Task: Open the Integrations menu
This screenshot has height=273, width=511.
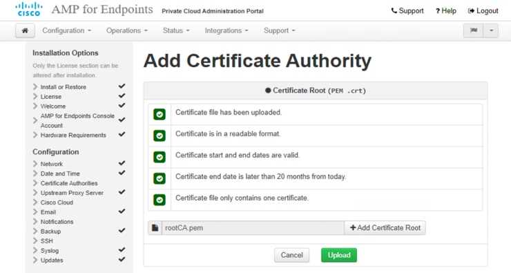Action: (226, 30)
